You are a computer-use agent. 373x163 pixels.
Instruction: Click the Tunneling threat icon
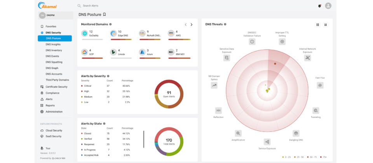[316, 111]
